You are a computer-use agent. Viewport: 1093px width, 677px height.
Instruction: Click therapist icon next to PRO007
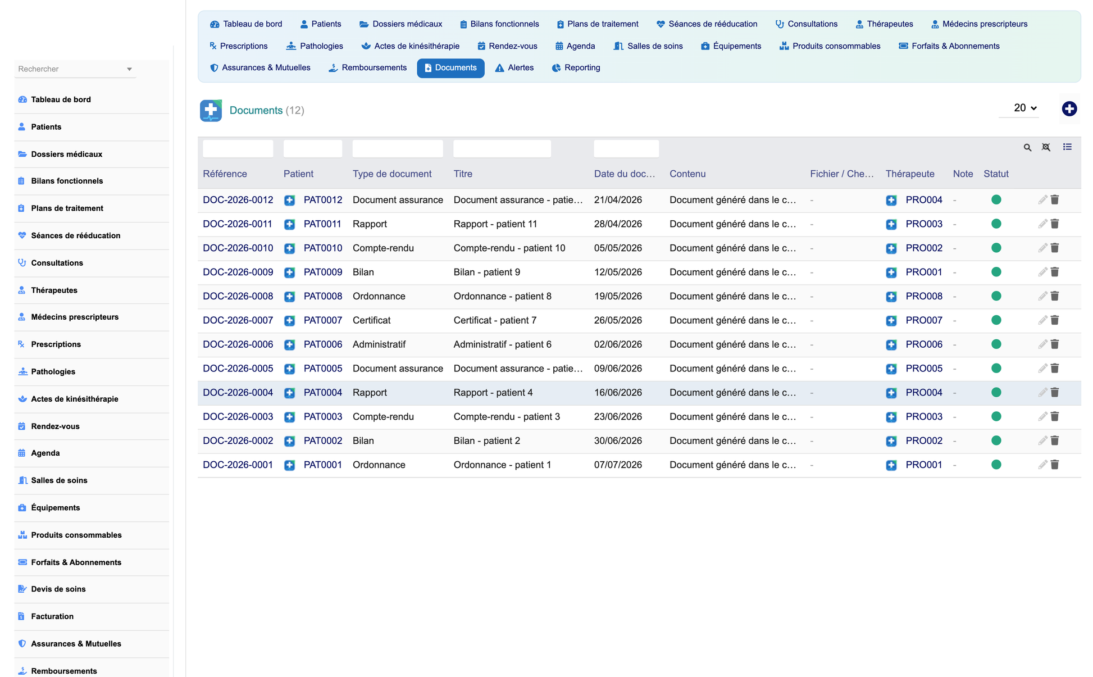pyautogui.click(x=891, y=320)
